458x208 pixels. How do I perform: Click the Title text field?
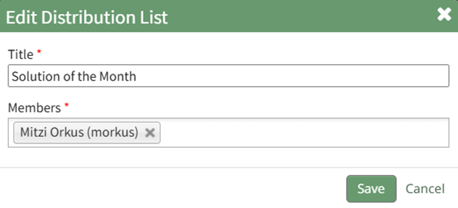coord(228,77)
